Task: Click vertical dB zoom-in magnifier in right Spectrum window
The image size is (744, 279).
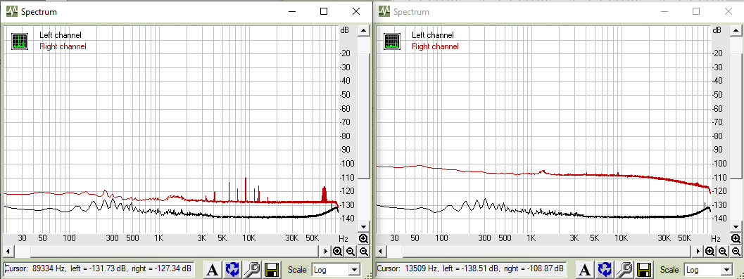Action: pos(736,239)
